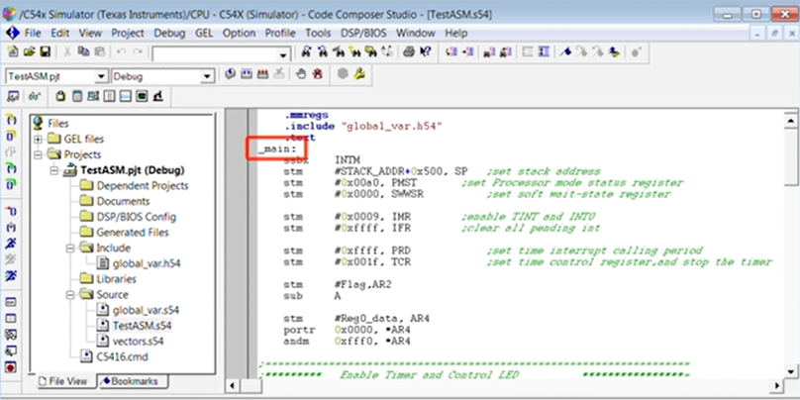The width and height of the screenshot is (800, 400).
Task: Open the DSP/BIOS menu
Action: click(363, 33)
